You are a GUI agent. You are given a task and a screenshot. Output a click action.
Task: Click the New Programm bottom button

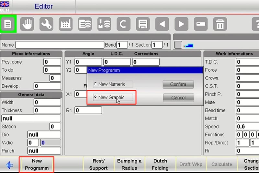click(37, 164)
